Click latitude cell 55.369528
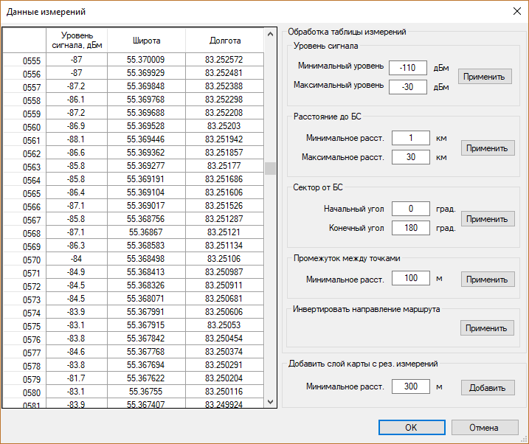 pos(146,126)
